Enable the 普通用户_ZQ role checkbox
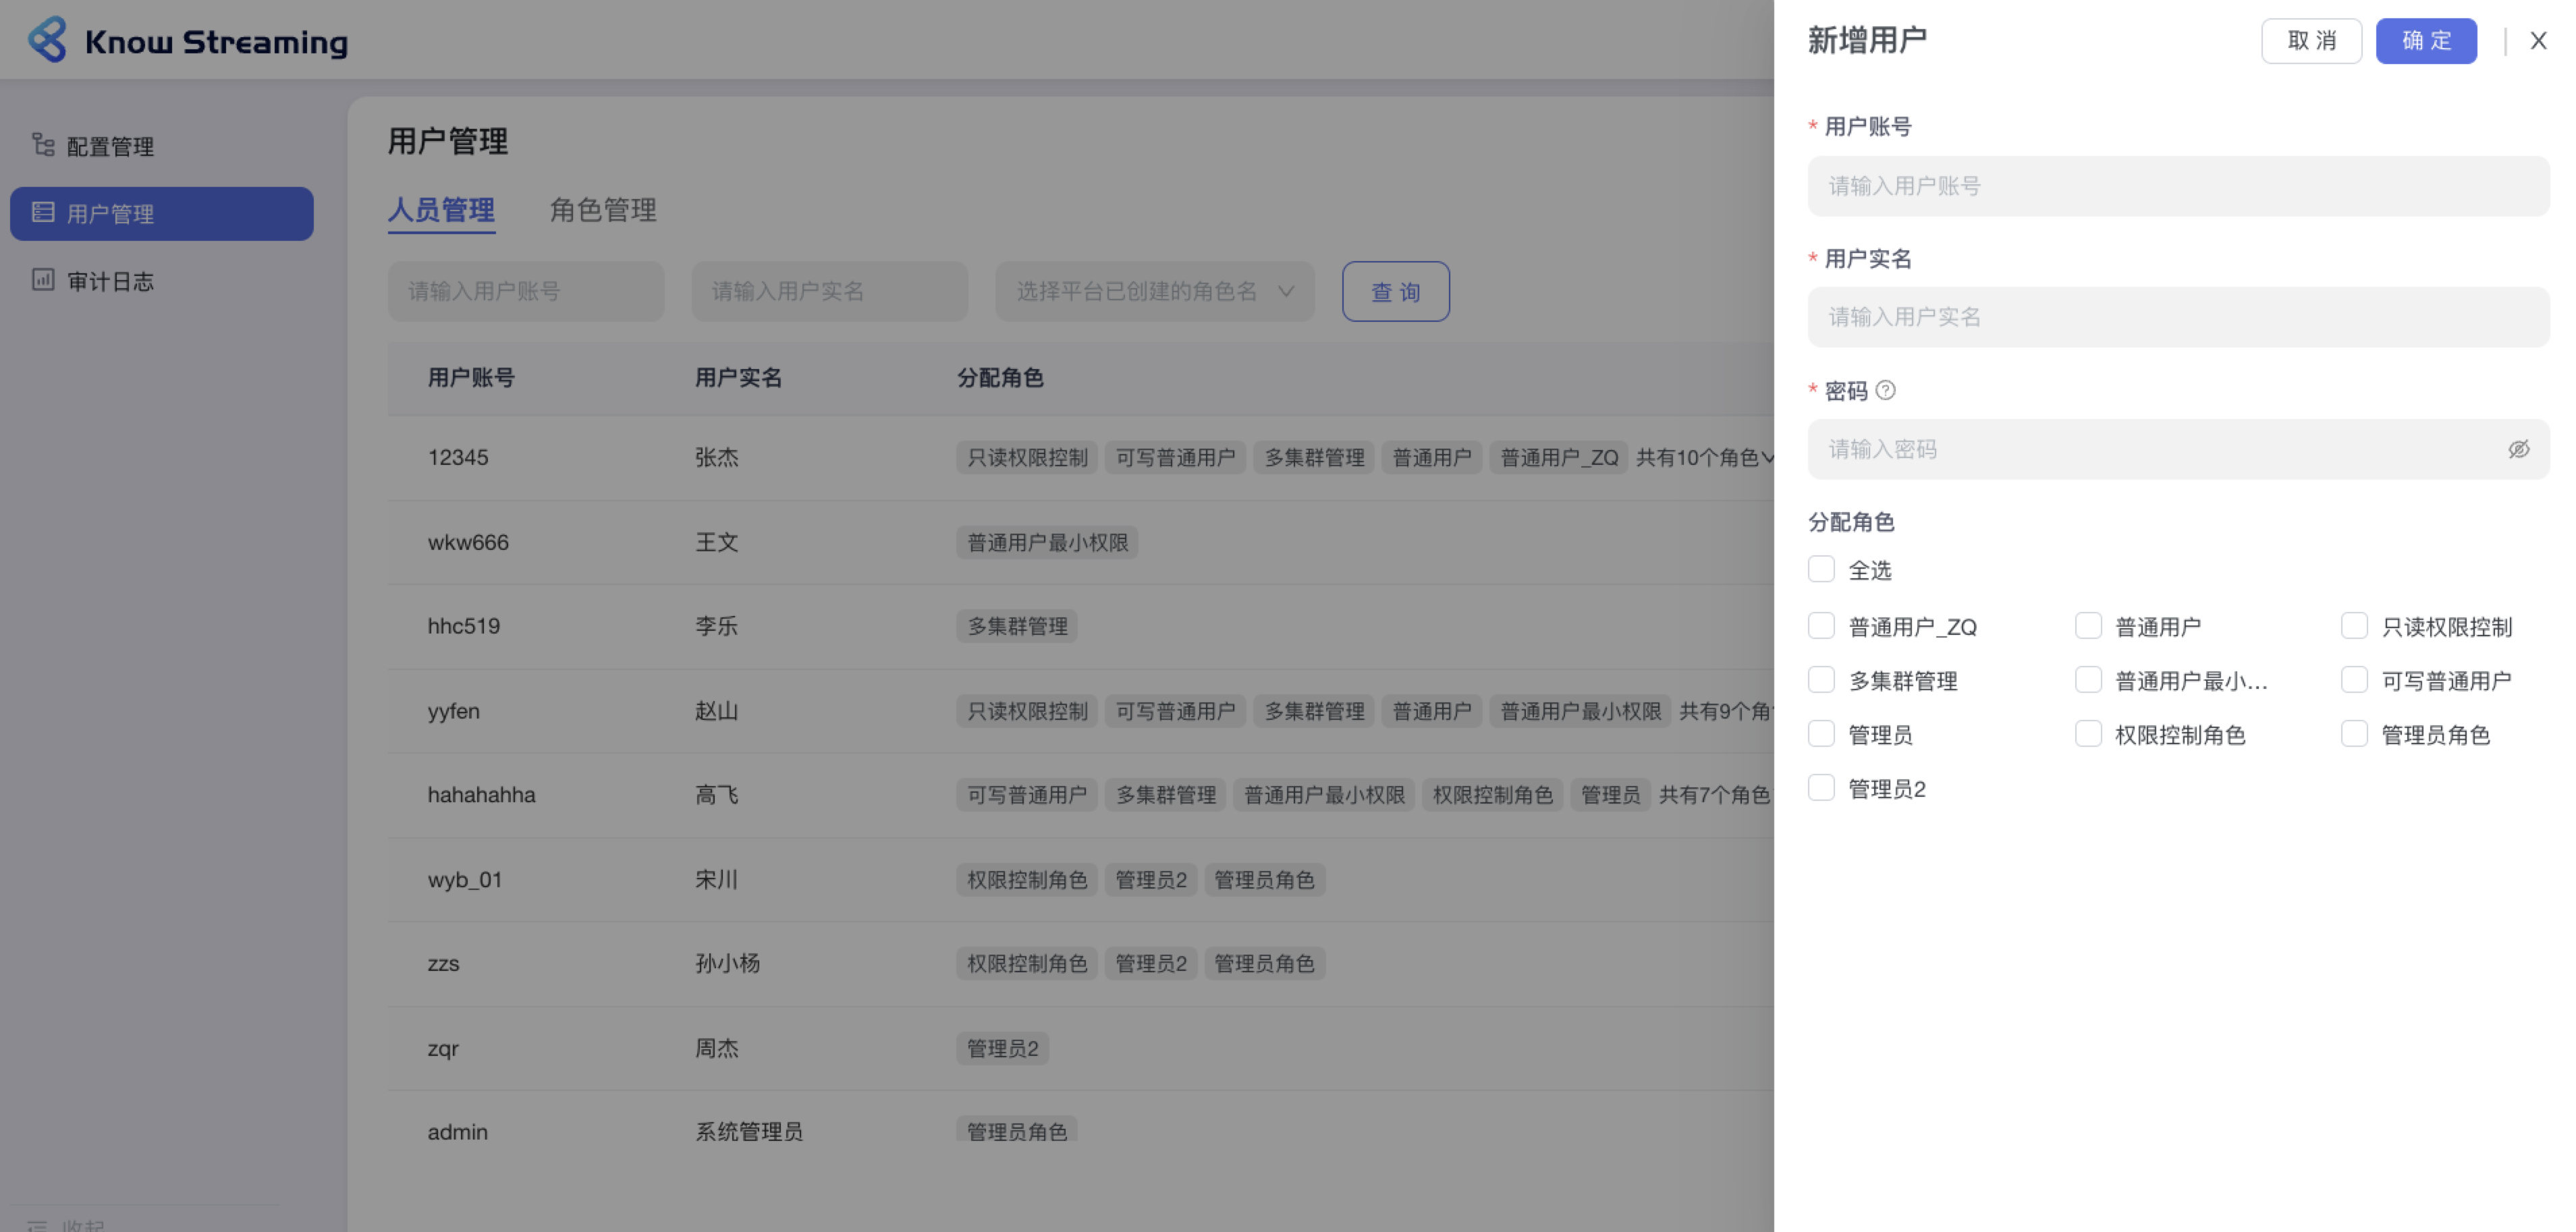The width and height of the screenshot is (2576, 1232). [x=1821, y=626]
